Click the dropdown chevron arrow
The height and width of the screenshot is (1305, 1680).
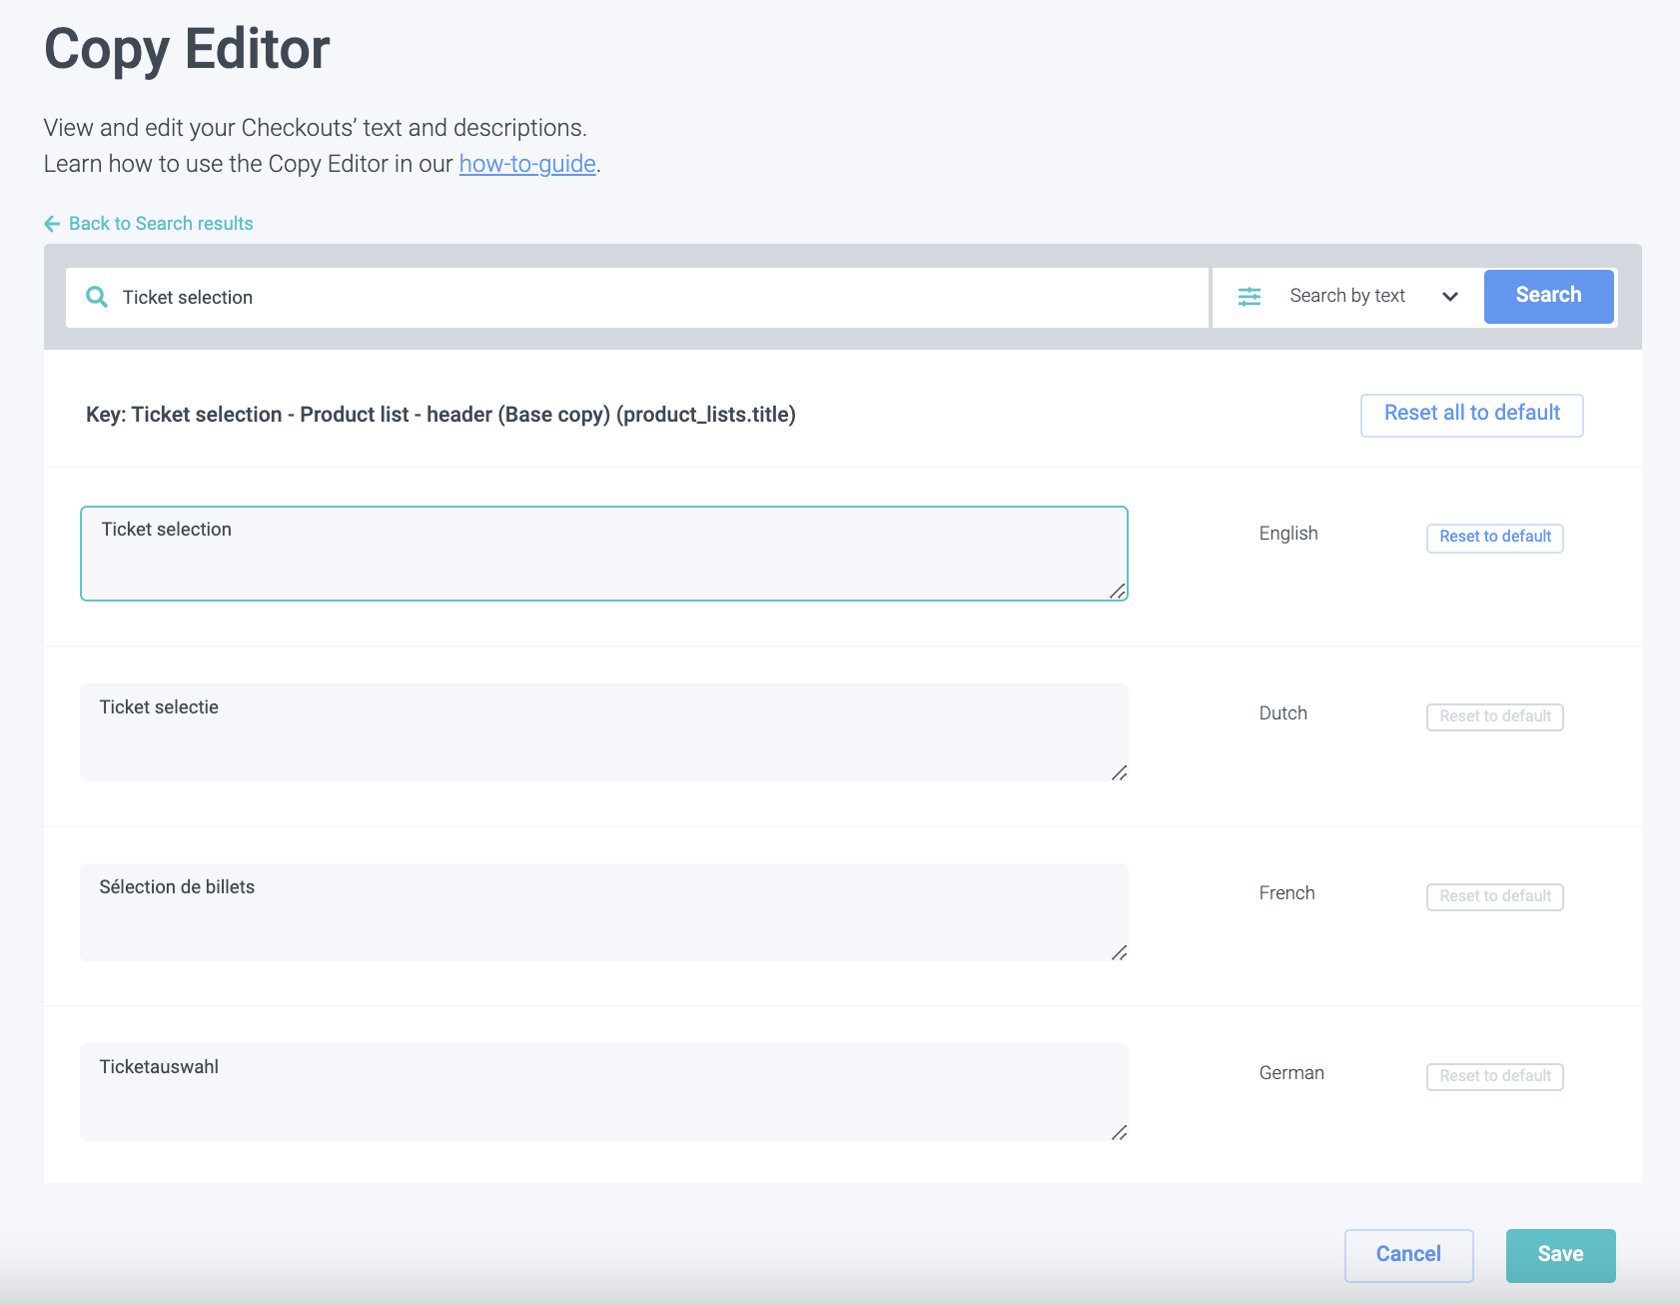[1450, 297]
